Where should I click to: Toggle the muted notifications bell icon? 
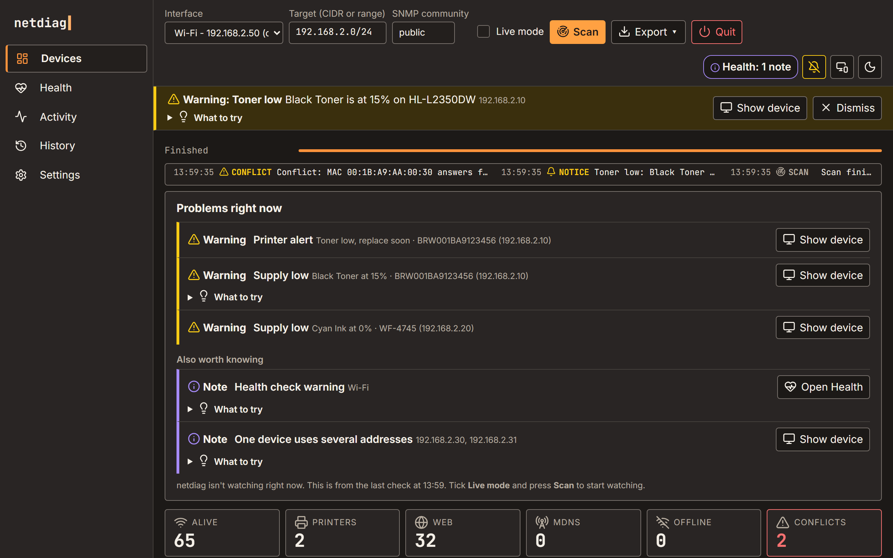[814, 67]
